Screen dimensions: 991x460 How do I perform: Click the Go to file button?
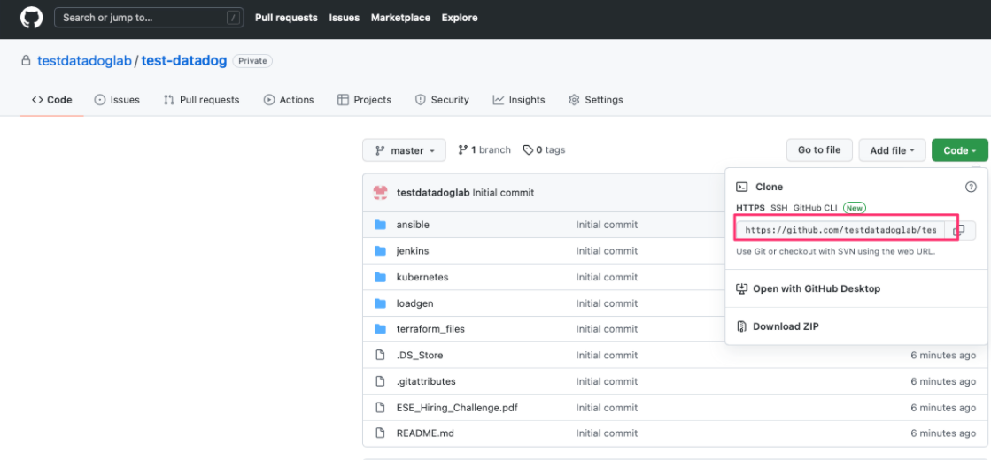tap(819, 150)
